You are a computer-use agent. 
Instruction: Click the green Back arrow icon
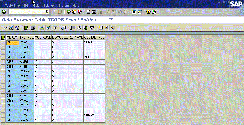pyautogui.click(x=68, y=12)
